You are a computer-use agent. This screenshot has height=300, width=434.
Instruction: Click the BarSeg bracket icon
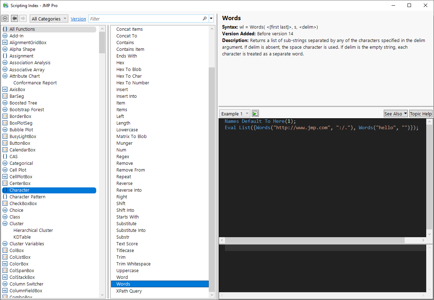5,96
